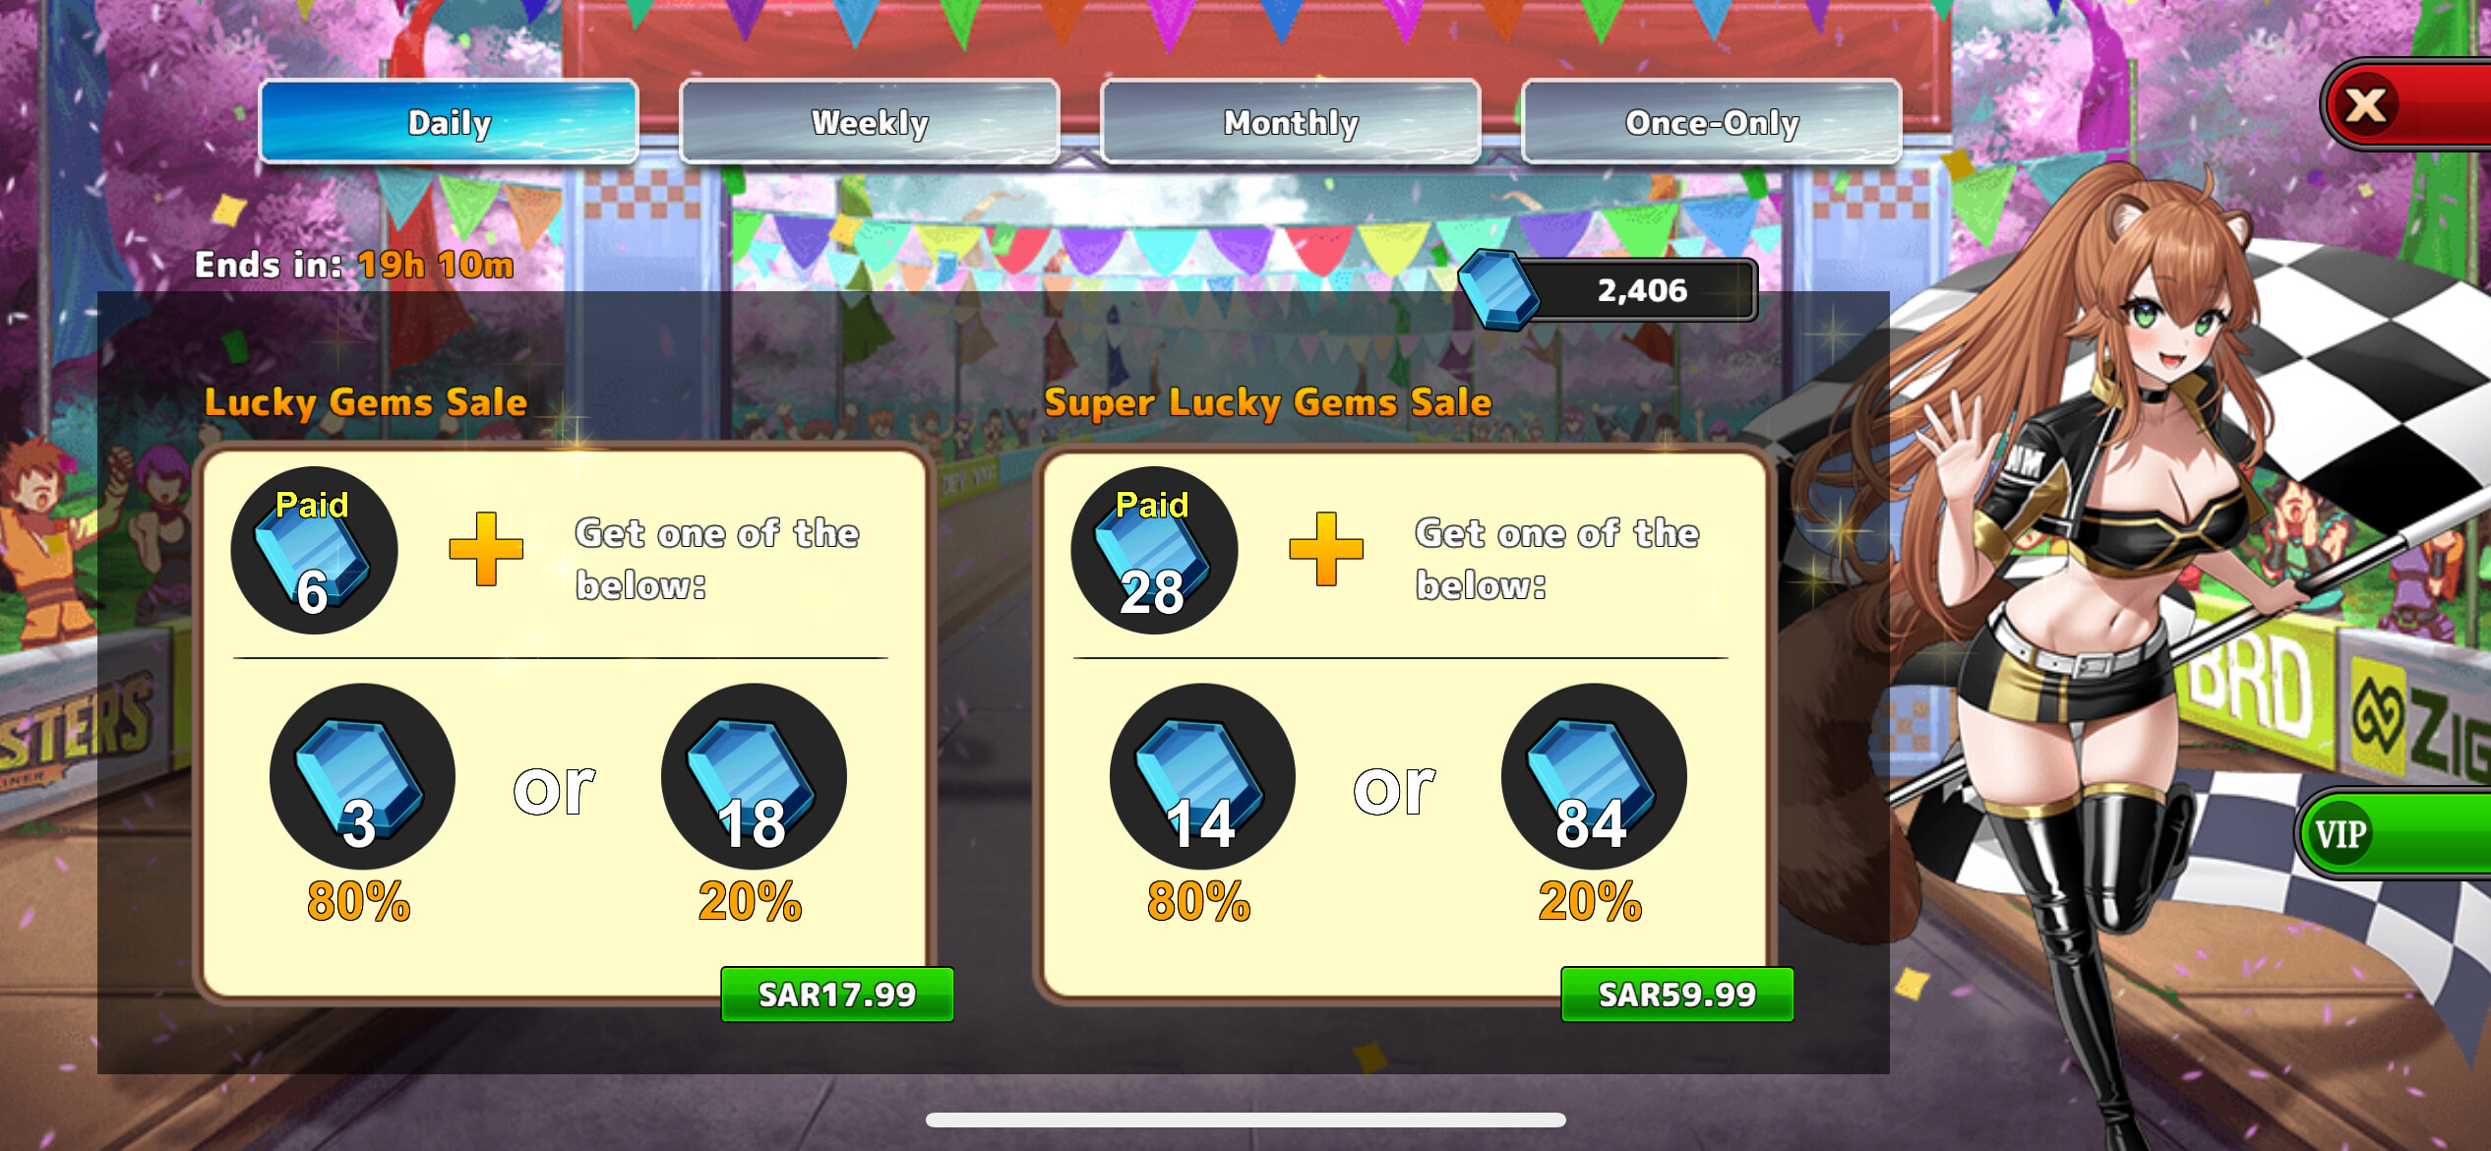Select the 84 gems 20% reward icon

(1594, 776)
